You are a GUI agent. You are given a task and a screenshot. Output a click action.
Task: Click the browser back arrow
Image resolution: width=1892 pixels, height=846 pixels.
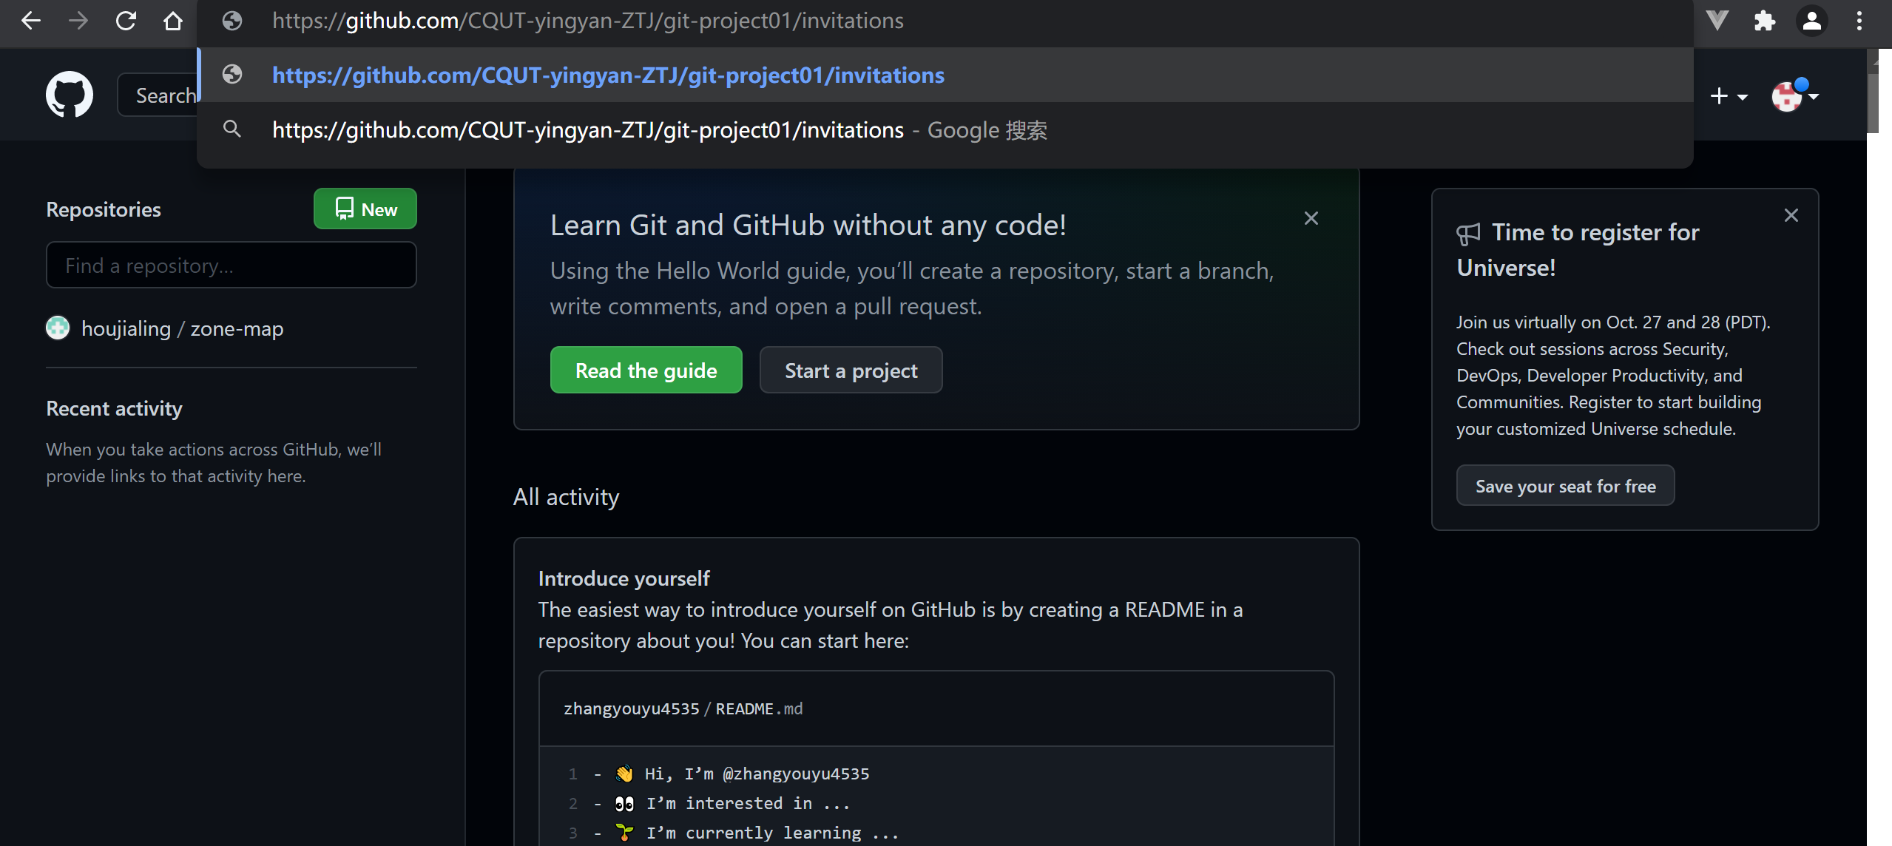pyautogui.click(x=31, y=20)
